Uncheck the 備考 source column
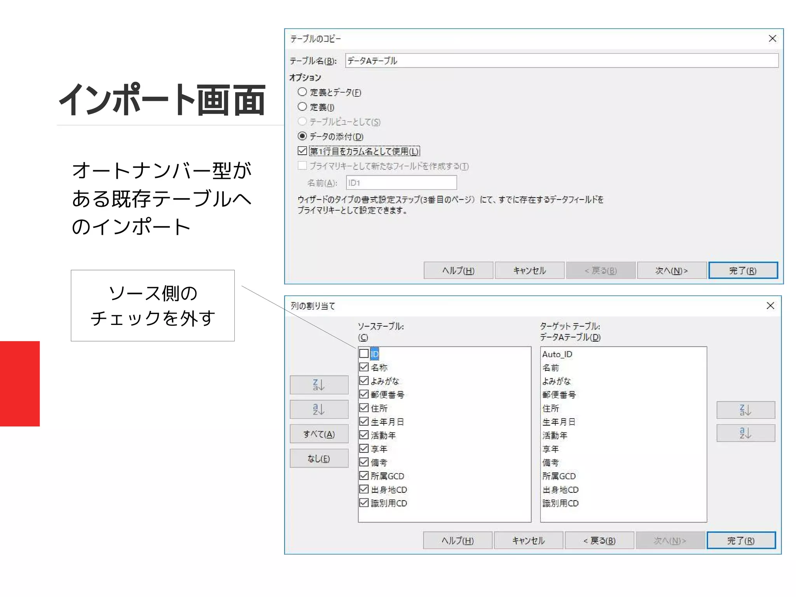Viewport: 796px width, 597px height. (364, 462)
